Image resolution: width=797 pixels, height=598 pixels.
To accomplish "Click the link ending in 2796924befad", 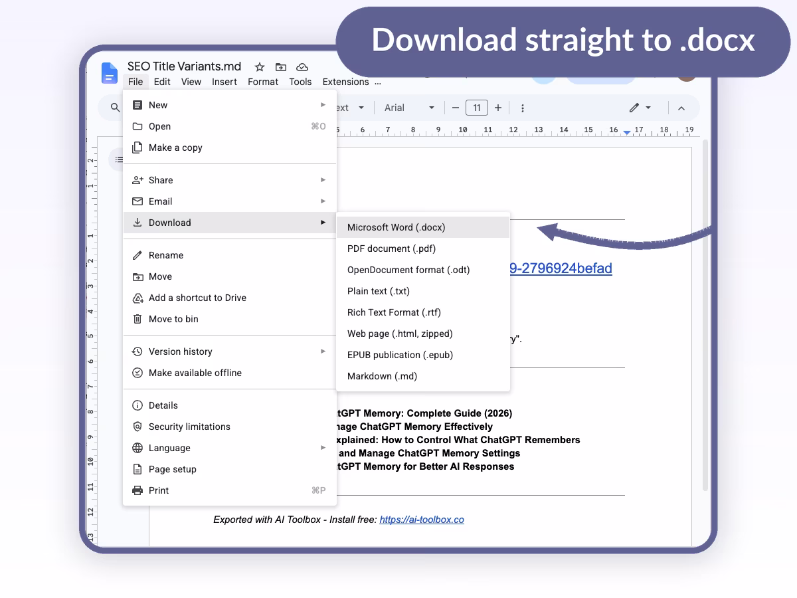I will [x=561, y=268].
